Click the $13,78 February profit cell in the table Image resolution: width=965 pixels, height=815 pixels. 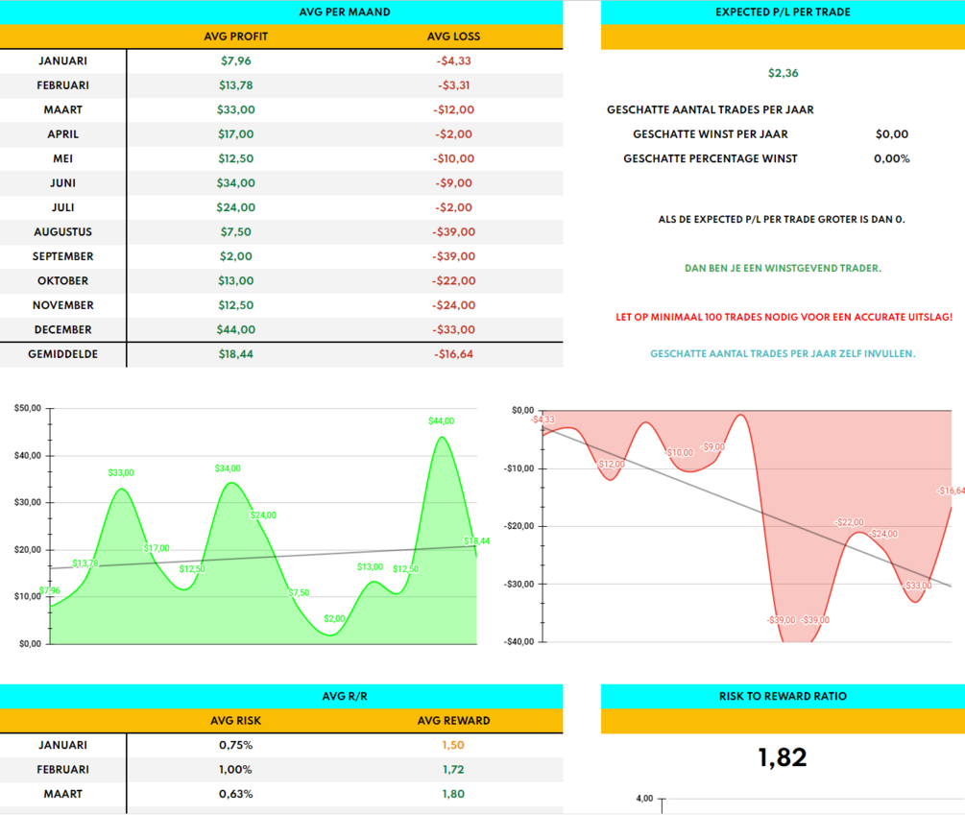point(235,85)
